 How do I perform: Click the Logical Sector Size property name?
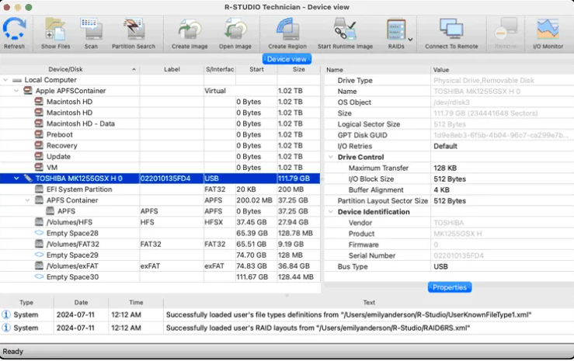pos(369,124)
